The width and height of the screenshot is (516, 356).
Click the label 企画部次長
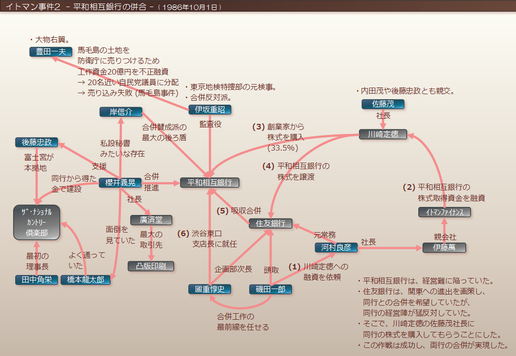pyautogui.click(x=233, y=269)
